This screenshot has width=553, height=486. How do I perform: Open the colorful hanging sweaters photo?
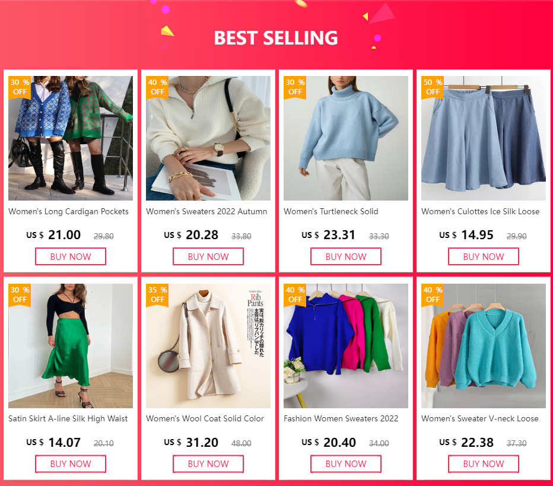point(345,346)
